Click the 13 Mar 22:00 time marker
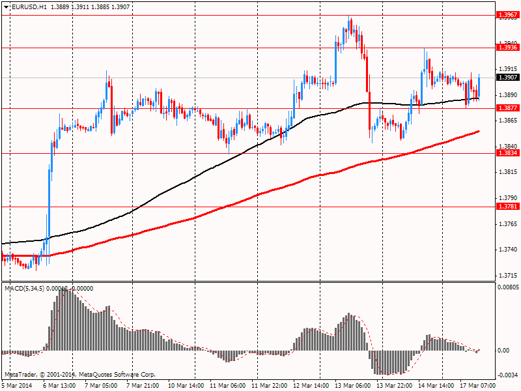Viewport: 521px width, 391px height. 394,385
